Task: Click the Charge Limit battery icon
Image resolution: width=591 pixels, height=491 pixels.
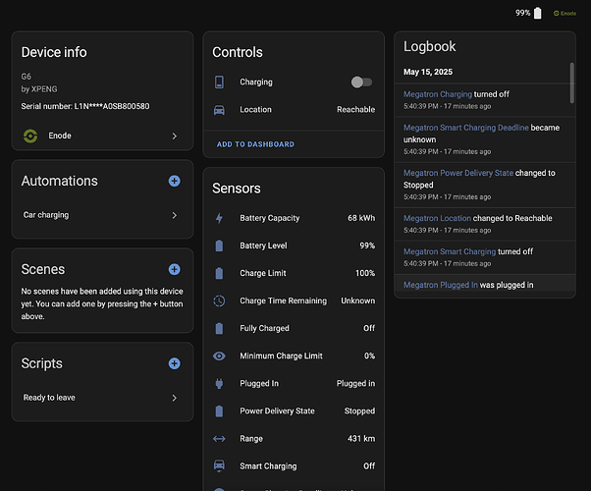Action: pyautogui.click(x=219, y=273)
